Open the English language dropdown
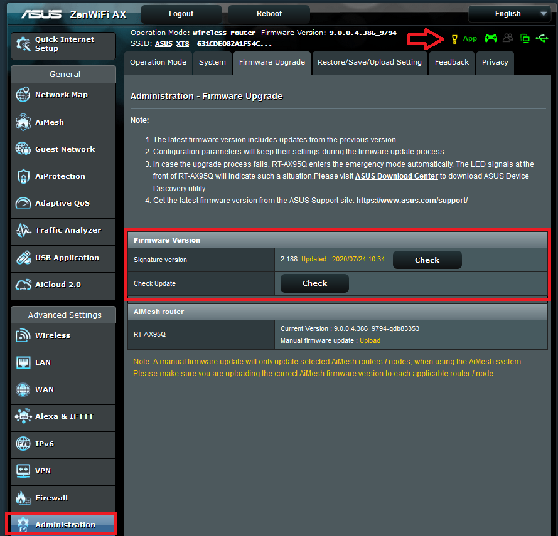558x536 pixels. (510, 14)
